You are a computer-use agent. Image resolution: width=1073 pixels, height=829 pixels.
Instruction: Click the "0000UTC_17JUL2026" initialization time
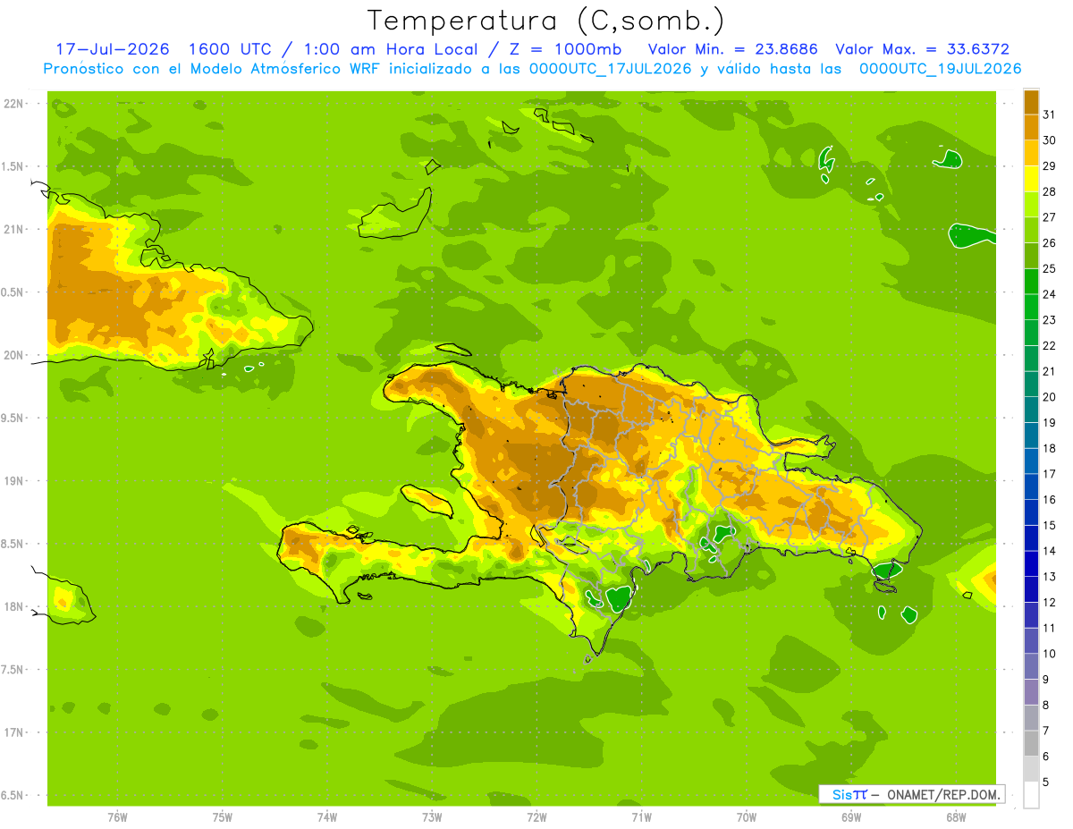[x=611, y=69]
